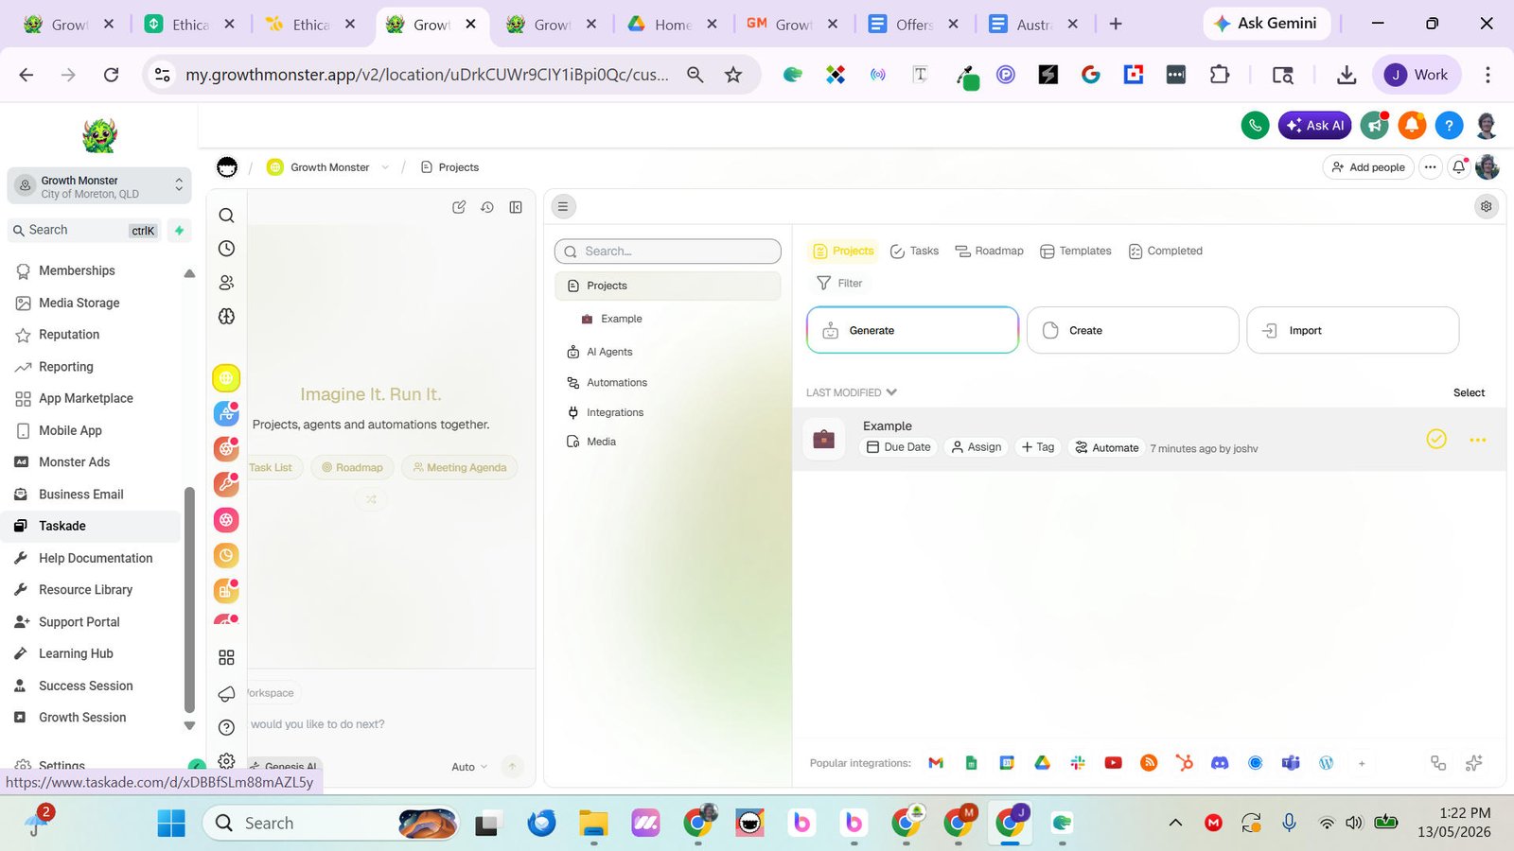Click the blue help question mark icon
Image resolution: width=1514 pixels, height=851 pixels.
pyautogui.click(x=1449, y=125)
